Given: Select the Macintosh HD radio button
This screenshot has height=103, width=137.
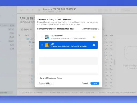Looking at the screenshot, I should tap(42, 37).
